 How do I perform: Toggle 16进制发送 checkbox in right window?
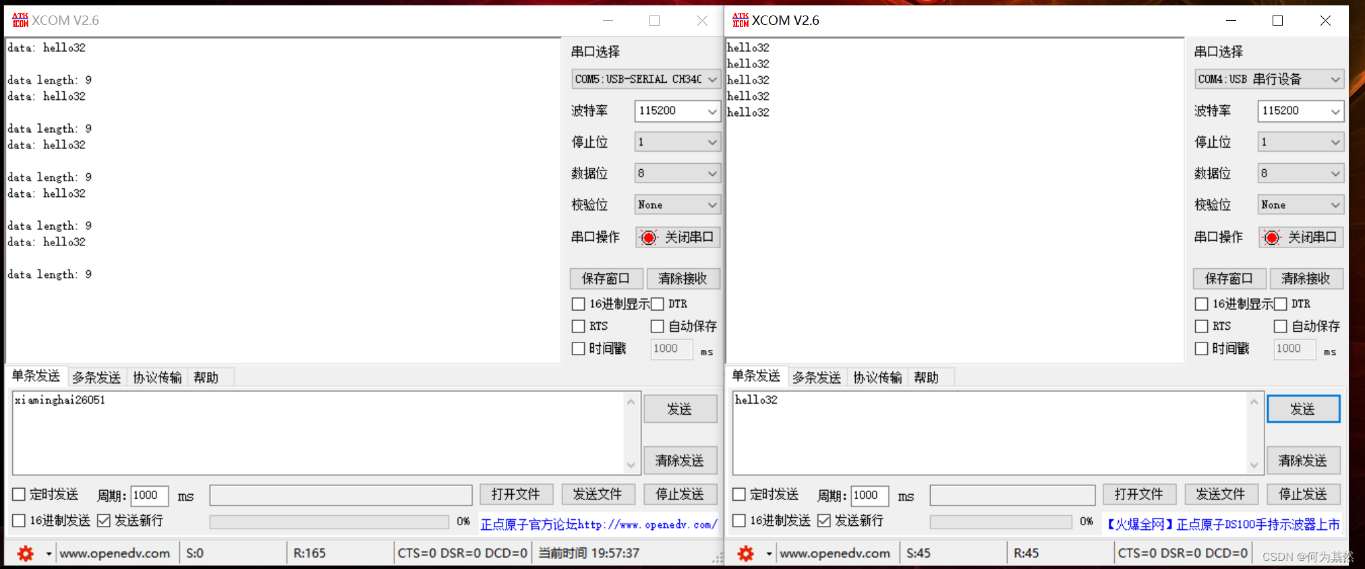point(739,520)
